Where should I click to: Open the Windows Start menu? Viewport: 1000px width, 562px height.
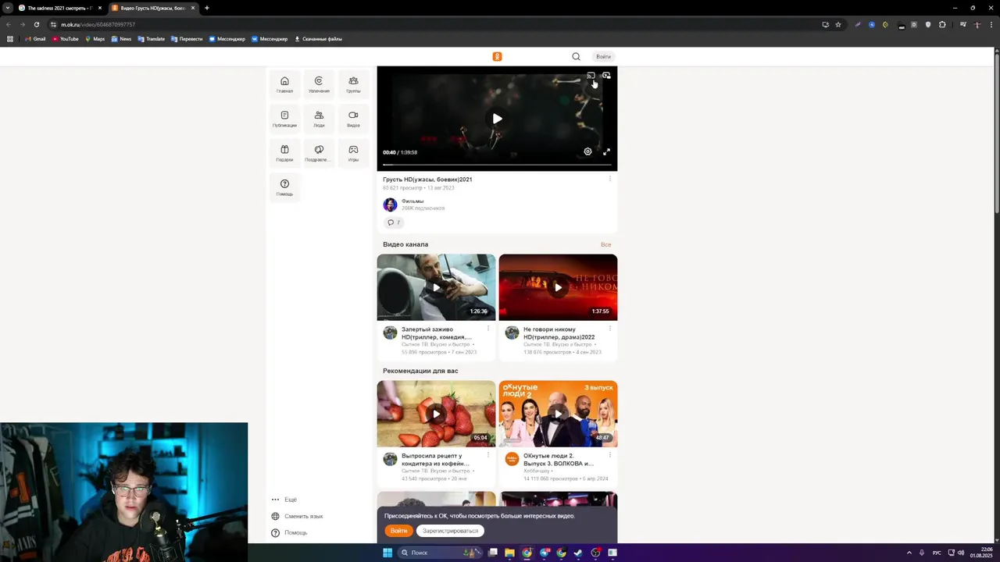pyautogui.click(x=387, y=553)
